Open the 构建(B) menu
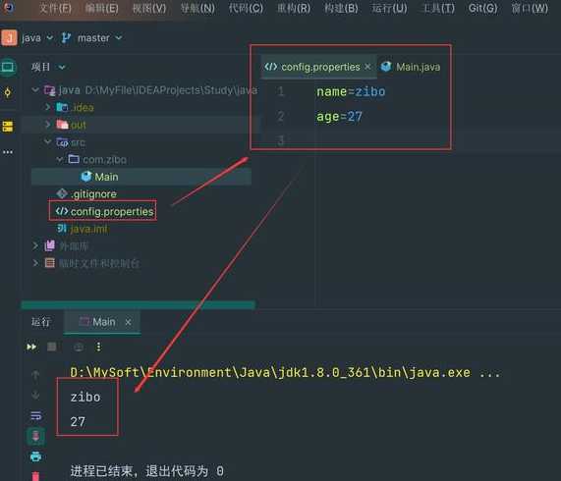 341,8
